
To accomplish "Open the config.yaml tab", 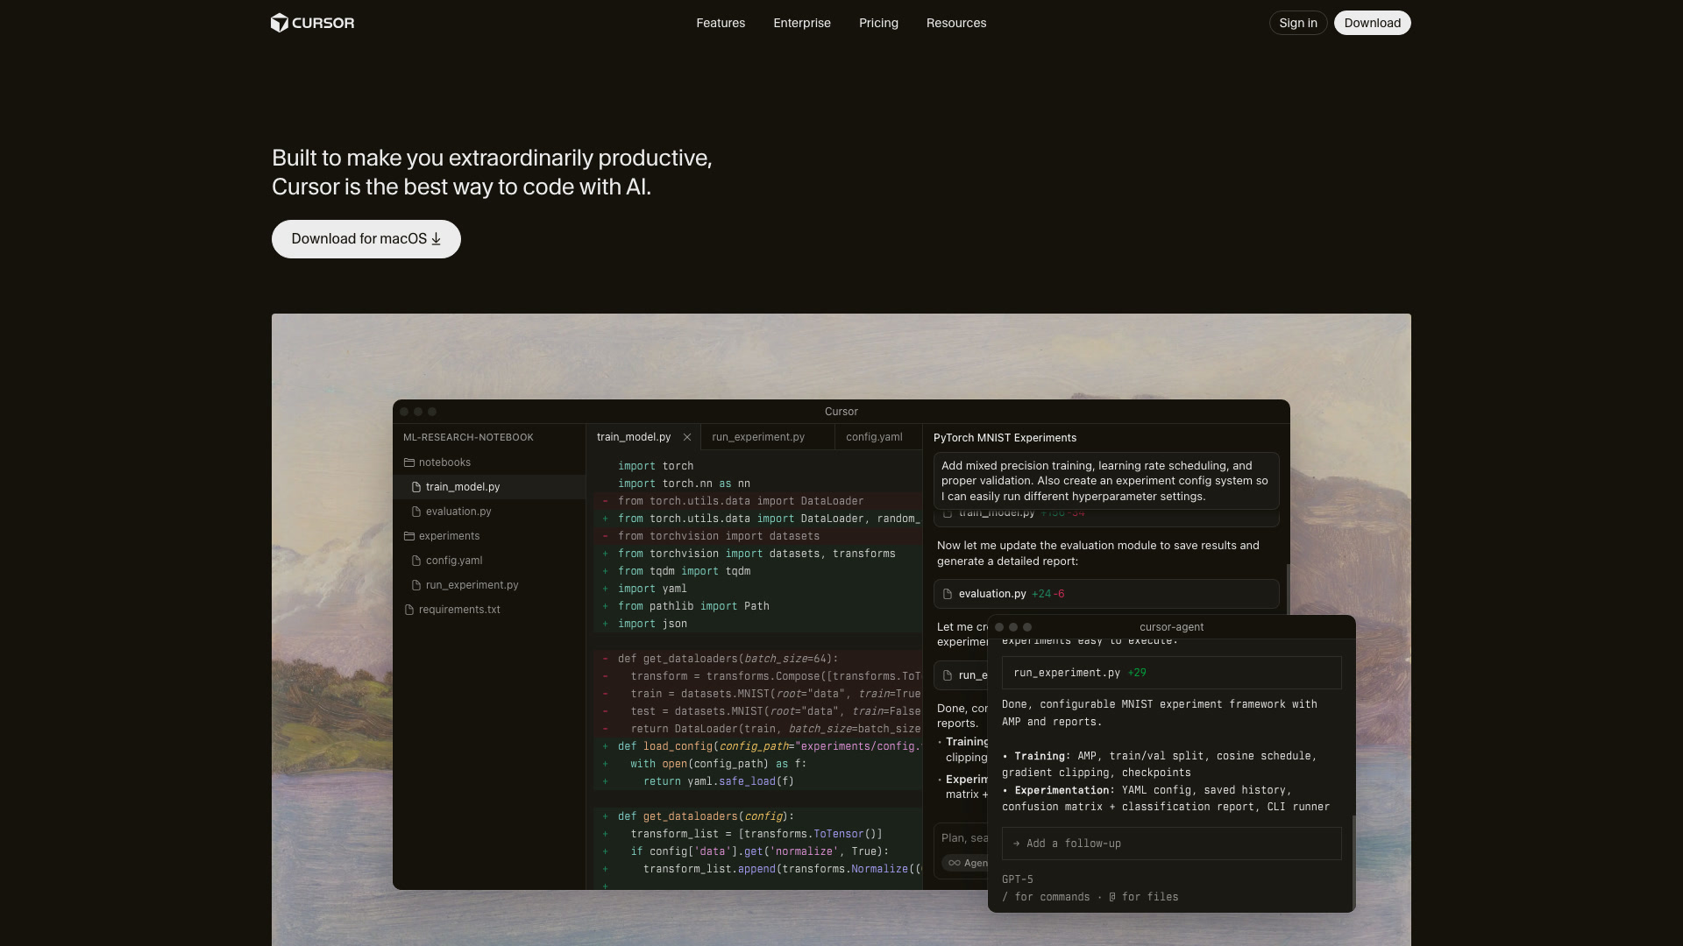I will click(873, 437).
